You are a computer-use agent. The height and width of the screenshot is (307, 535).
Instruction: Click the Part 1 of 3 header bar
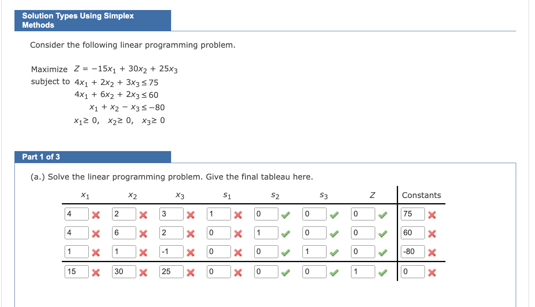pyautogui.click(x=92, y=157)
